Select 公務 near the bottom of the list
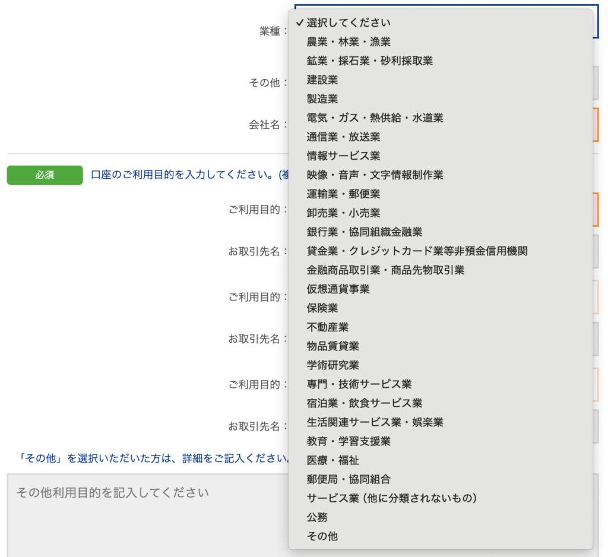608x557 pixels. click(x=316, y=517)
